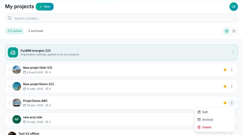
Task: Click drag handle of new proj vide
Action: pyautogui.click(x=9, y=119)
